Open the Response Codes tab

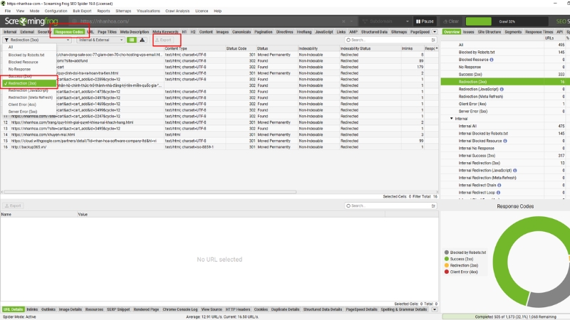tap(69, 32)
